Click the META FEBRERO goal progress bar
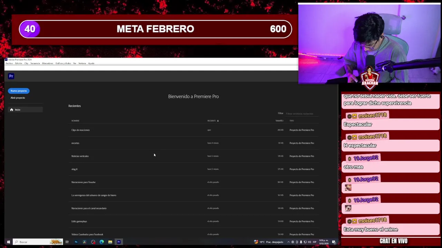This screenshot has height=248, width=442. coord(155,29)
